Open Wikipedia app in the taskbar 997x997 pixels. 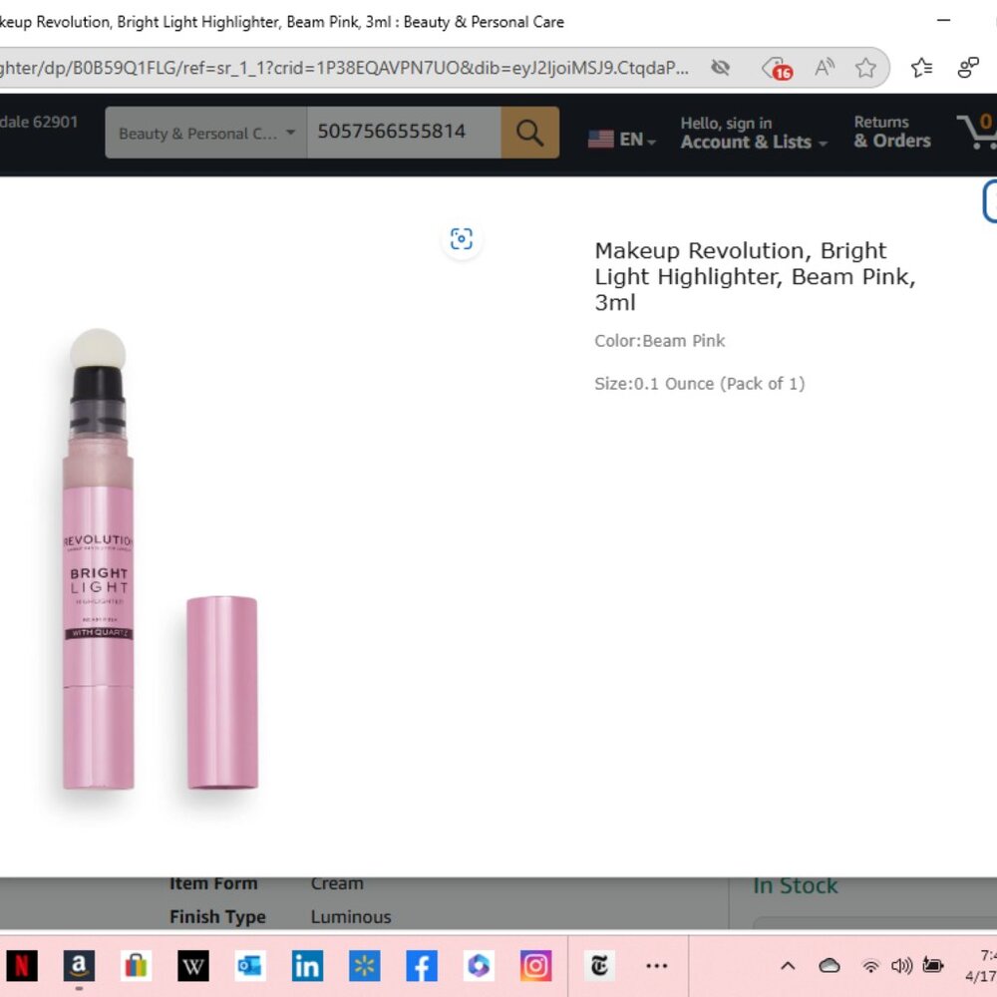pos(192,966)
